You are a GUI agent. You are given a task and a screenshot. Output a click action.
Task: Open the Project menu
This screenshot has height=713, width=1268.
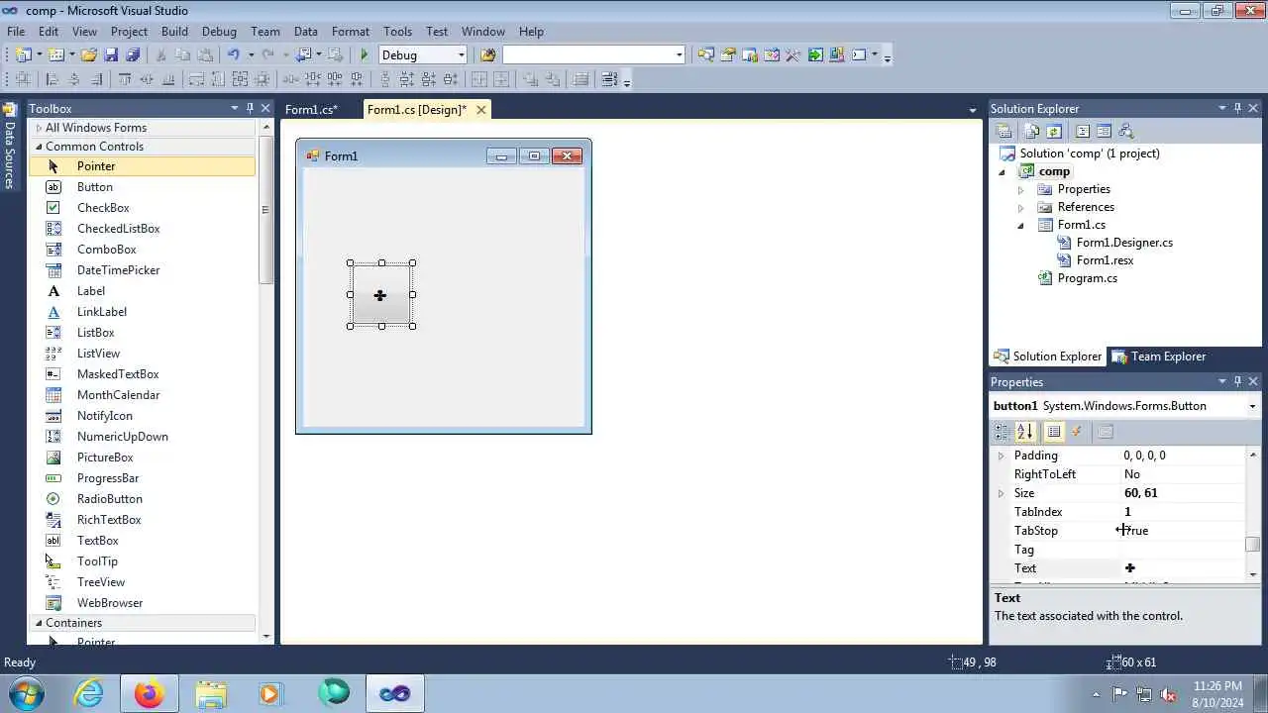click(x=129, y=31)
